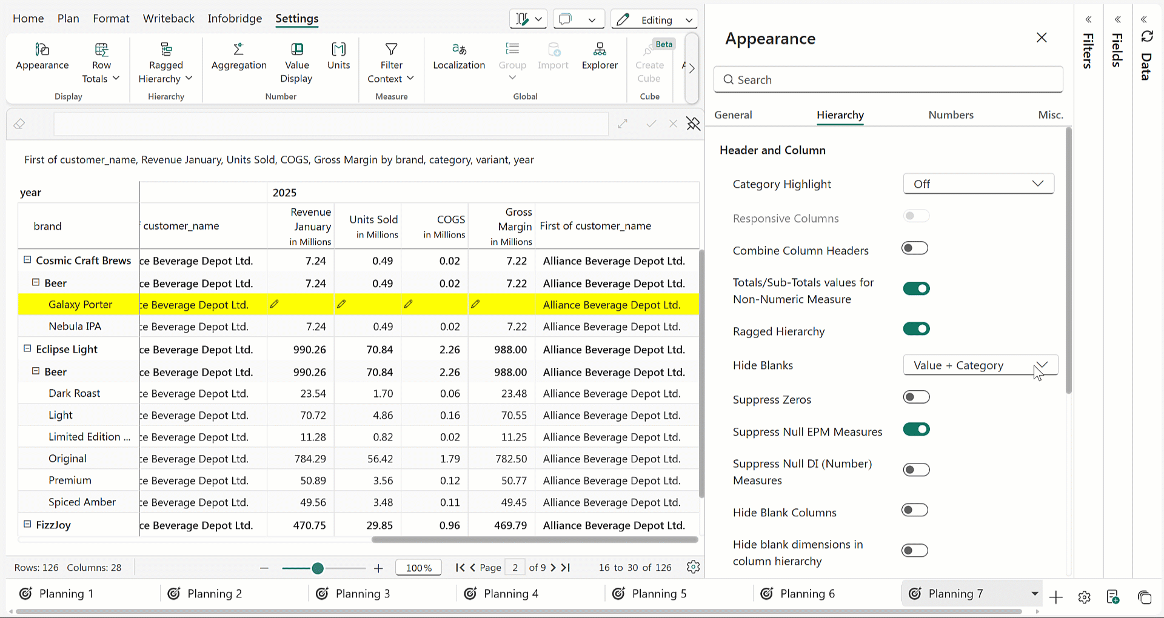Click the zoom slider handle
Screen dimensions: 1164x618
click(318, 568)
